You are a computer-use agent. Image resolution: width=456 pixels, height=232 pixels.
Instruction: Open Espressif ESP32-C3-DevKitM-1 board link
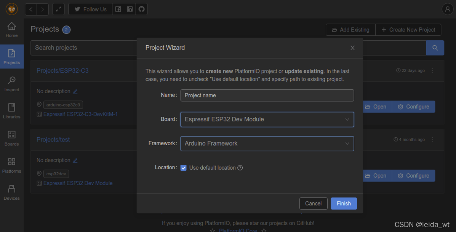point(80,114)
